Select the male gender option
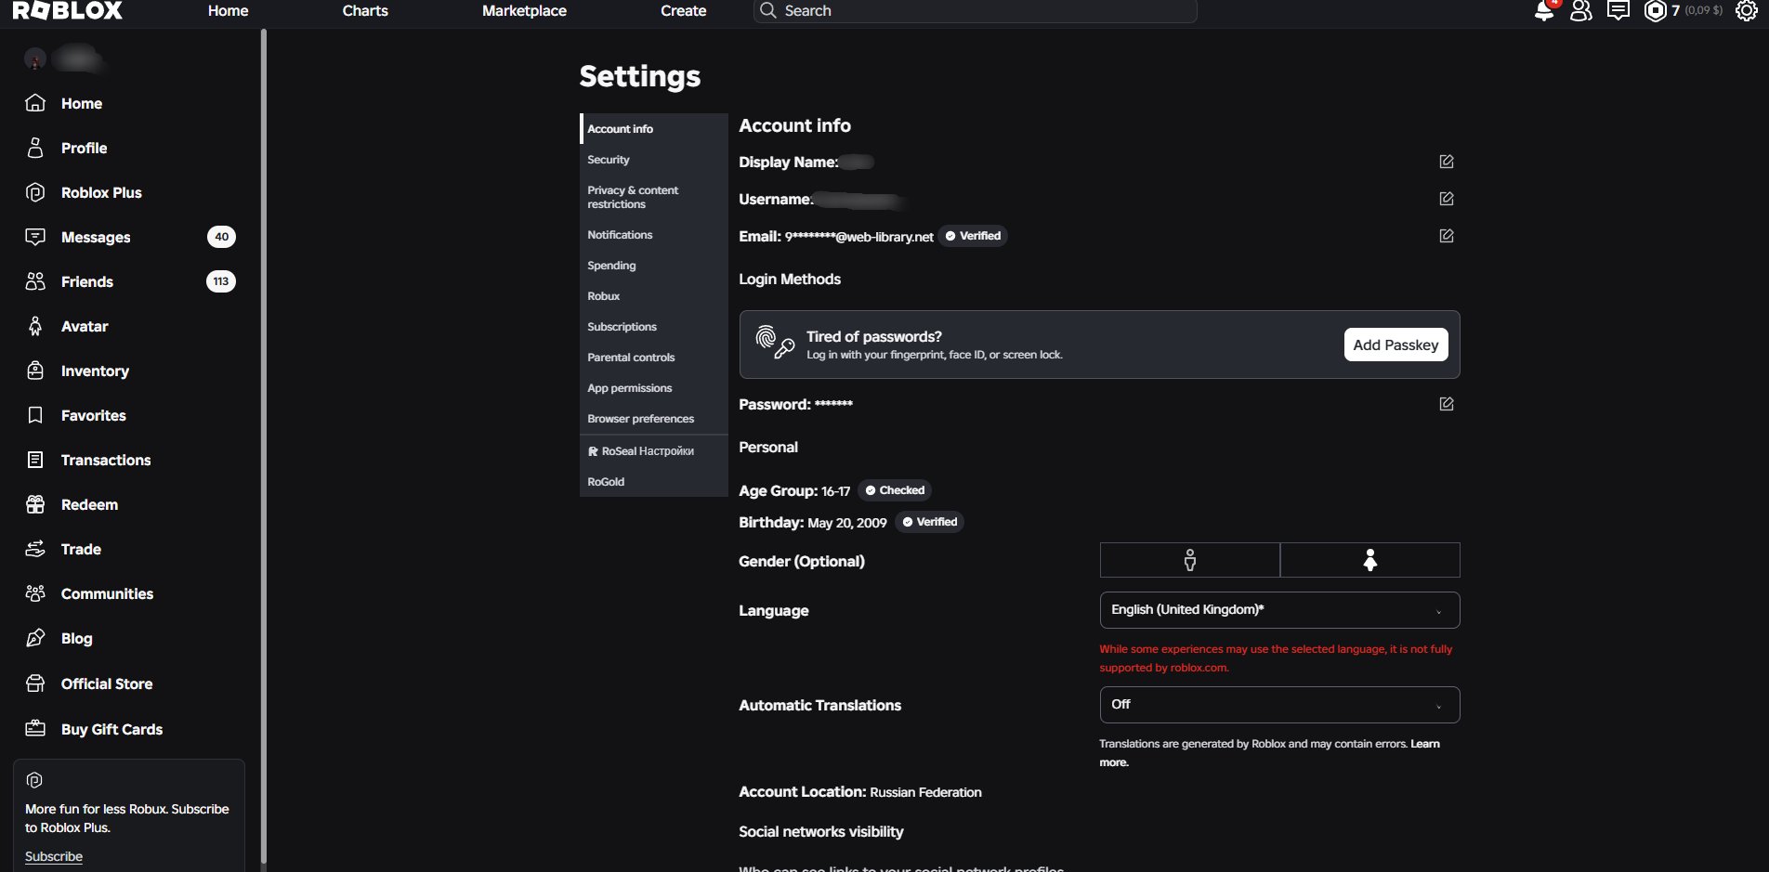 click(x=1190, y=560)
